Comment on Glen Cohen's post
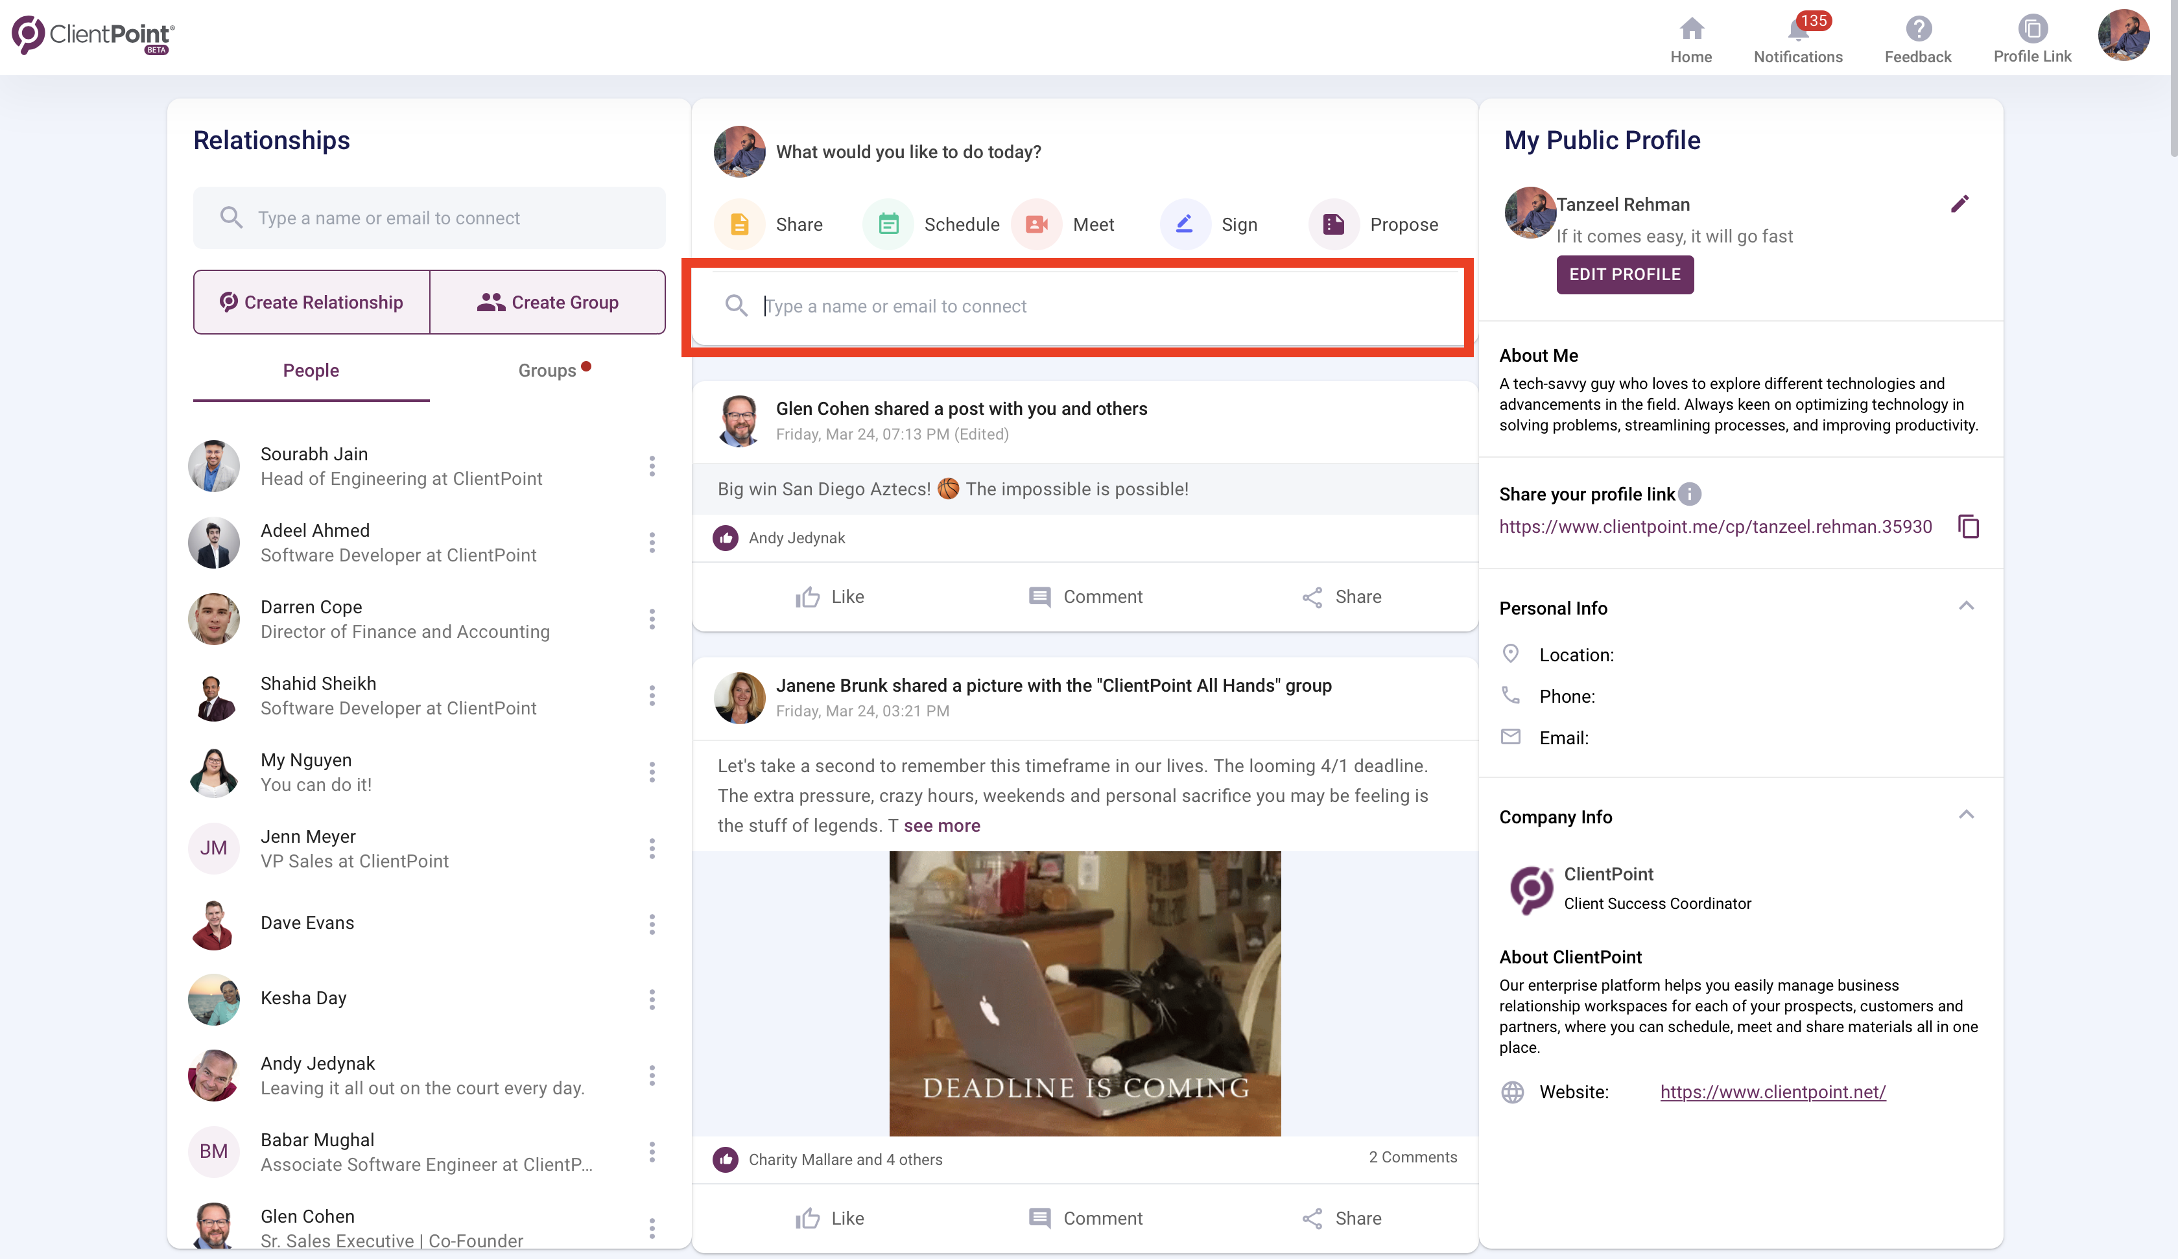 (x=1085, y=597)
